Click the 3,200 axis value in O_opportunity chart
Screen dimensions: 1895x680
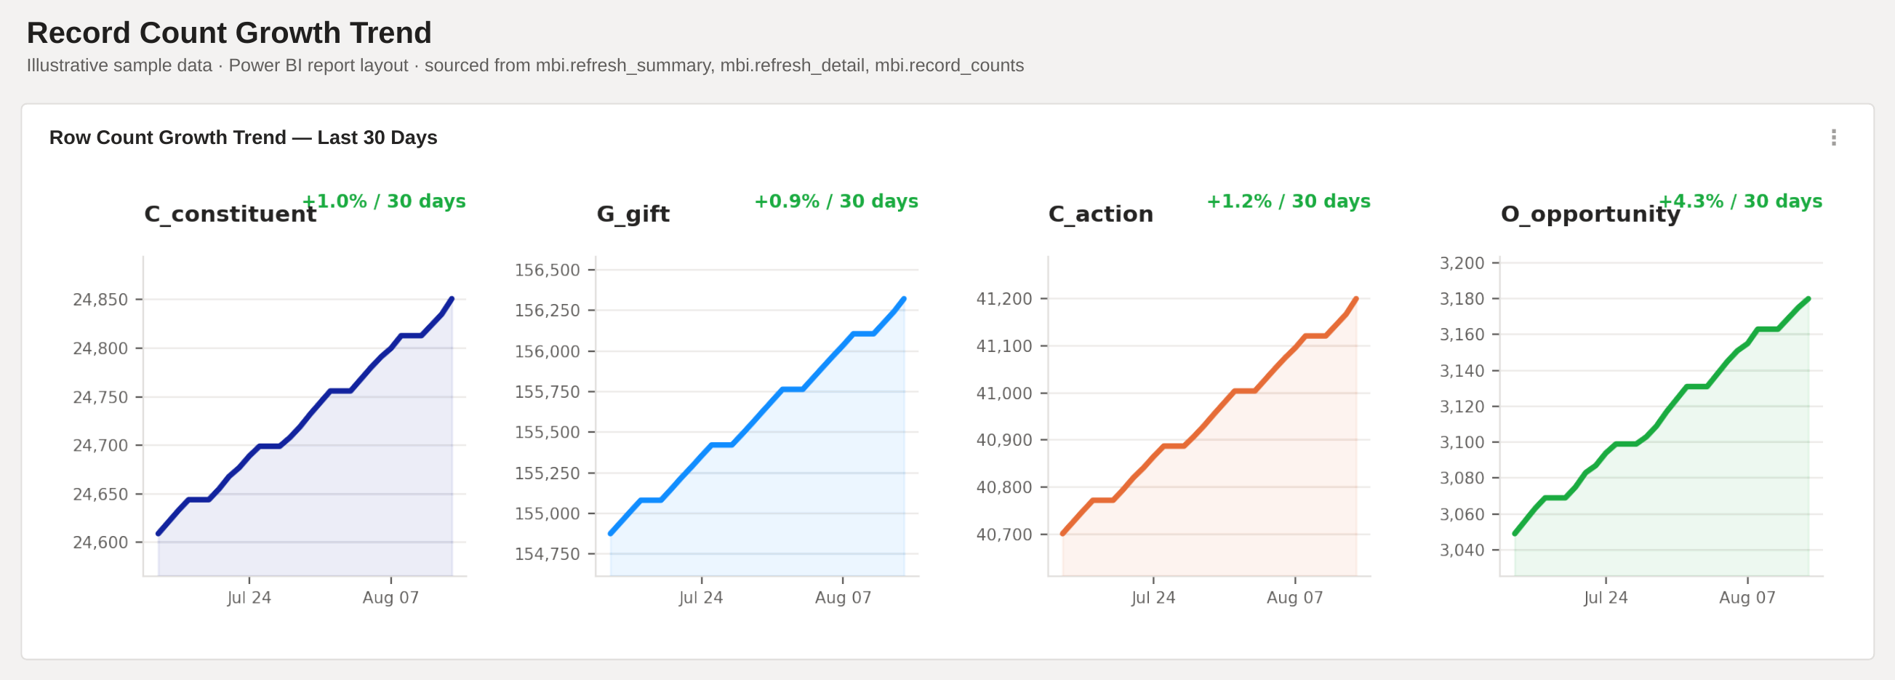click(x=1462, y=263)
